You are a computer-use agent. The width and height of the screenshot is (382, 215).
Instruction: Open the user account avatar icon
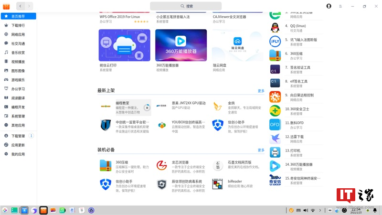(x=329, y=6)
